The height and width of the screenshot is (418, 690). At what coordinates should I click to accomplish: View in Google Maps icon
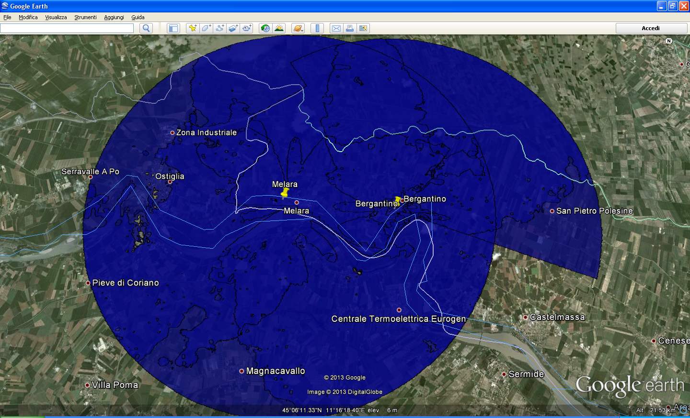click(363, 28)
